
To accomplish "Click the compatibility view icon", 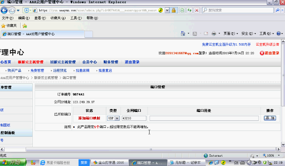I will pos(182,10).
